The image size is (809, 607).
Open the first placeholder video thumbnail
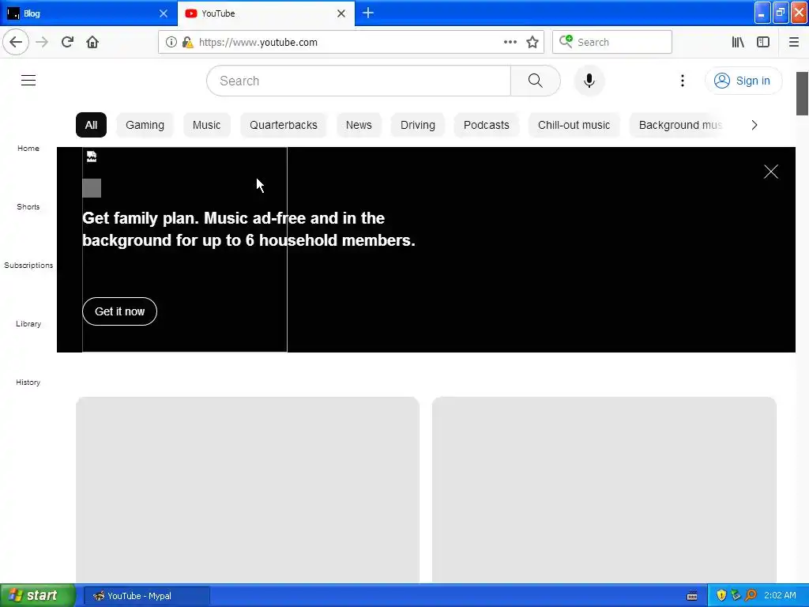point(247,489)
